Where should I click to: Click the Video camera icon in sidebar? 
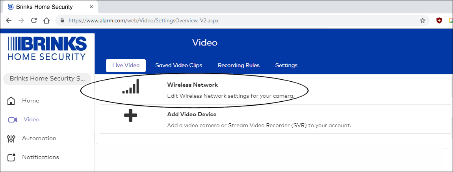(x=13, y=120)
